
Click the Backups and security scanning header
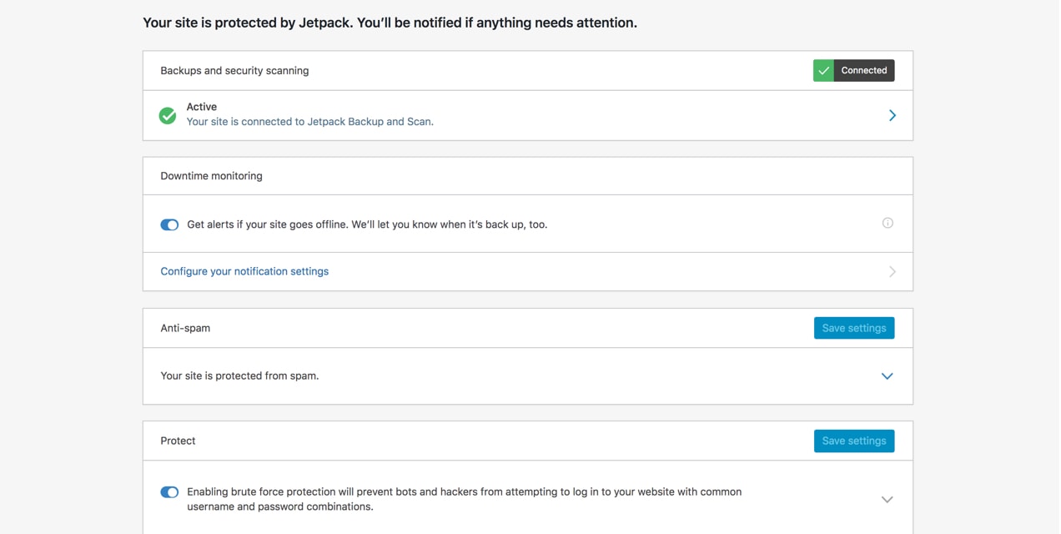click(234, 71)
